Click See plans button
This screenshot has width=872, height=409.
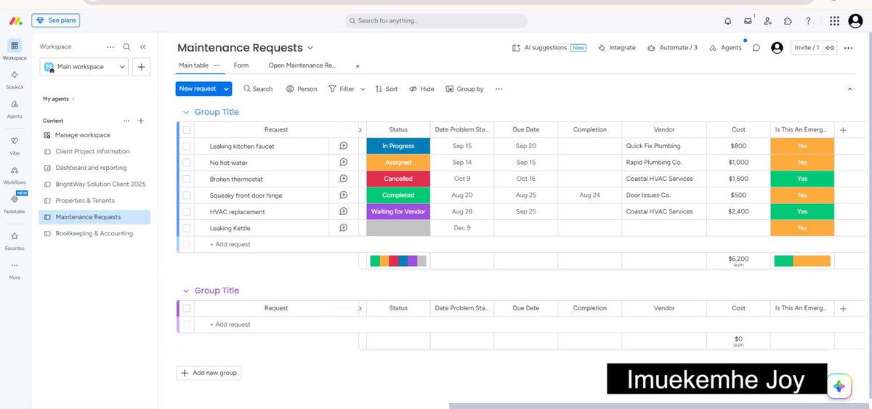click(55, 20)
